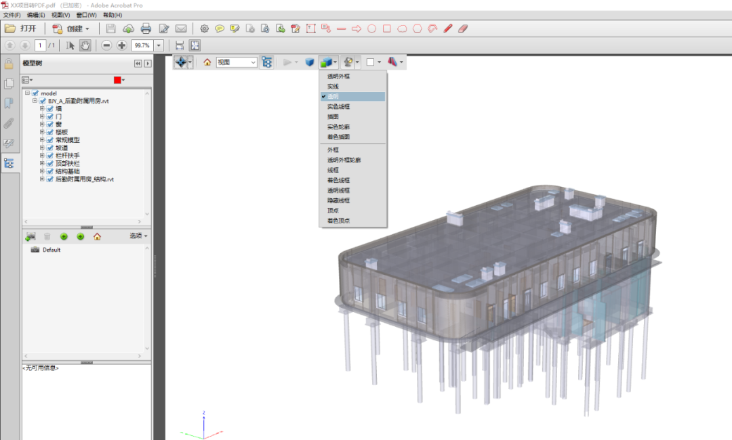The image size is (732, 440).
Task: Click the blue cube projection icon
Action: 309,62
